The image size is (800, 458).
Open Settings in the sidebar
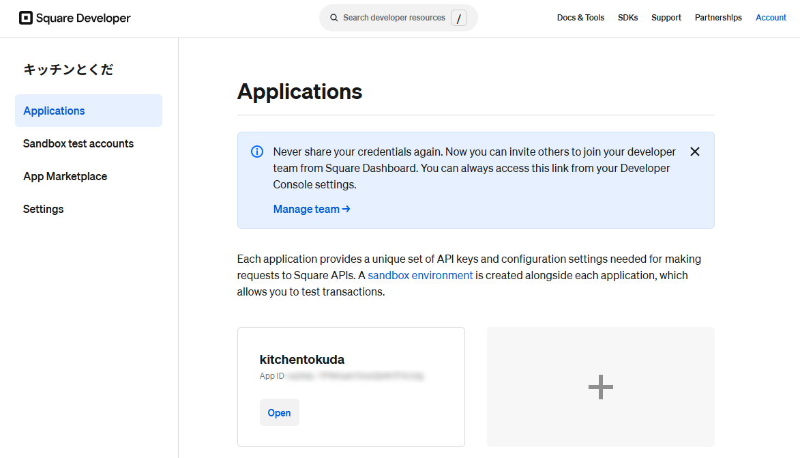click(44, 210)
